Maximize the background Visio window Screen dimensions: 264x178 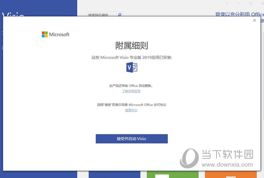251,3
